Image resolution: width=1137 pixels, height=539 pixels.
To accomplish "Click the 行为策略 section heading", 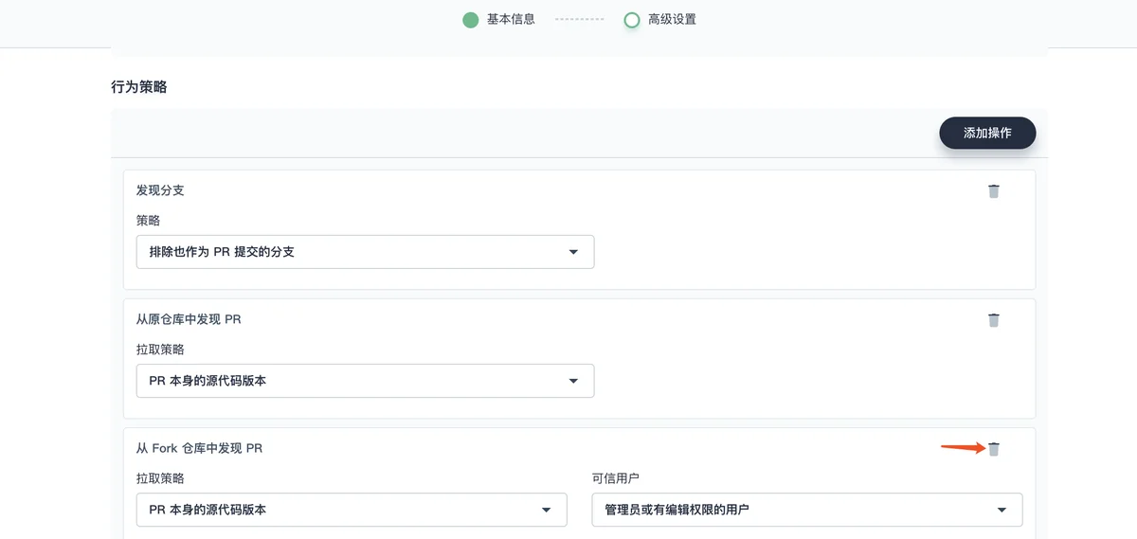I will 139,86.
